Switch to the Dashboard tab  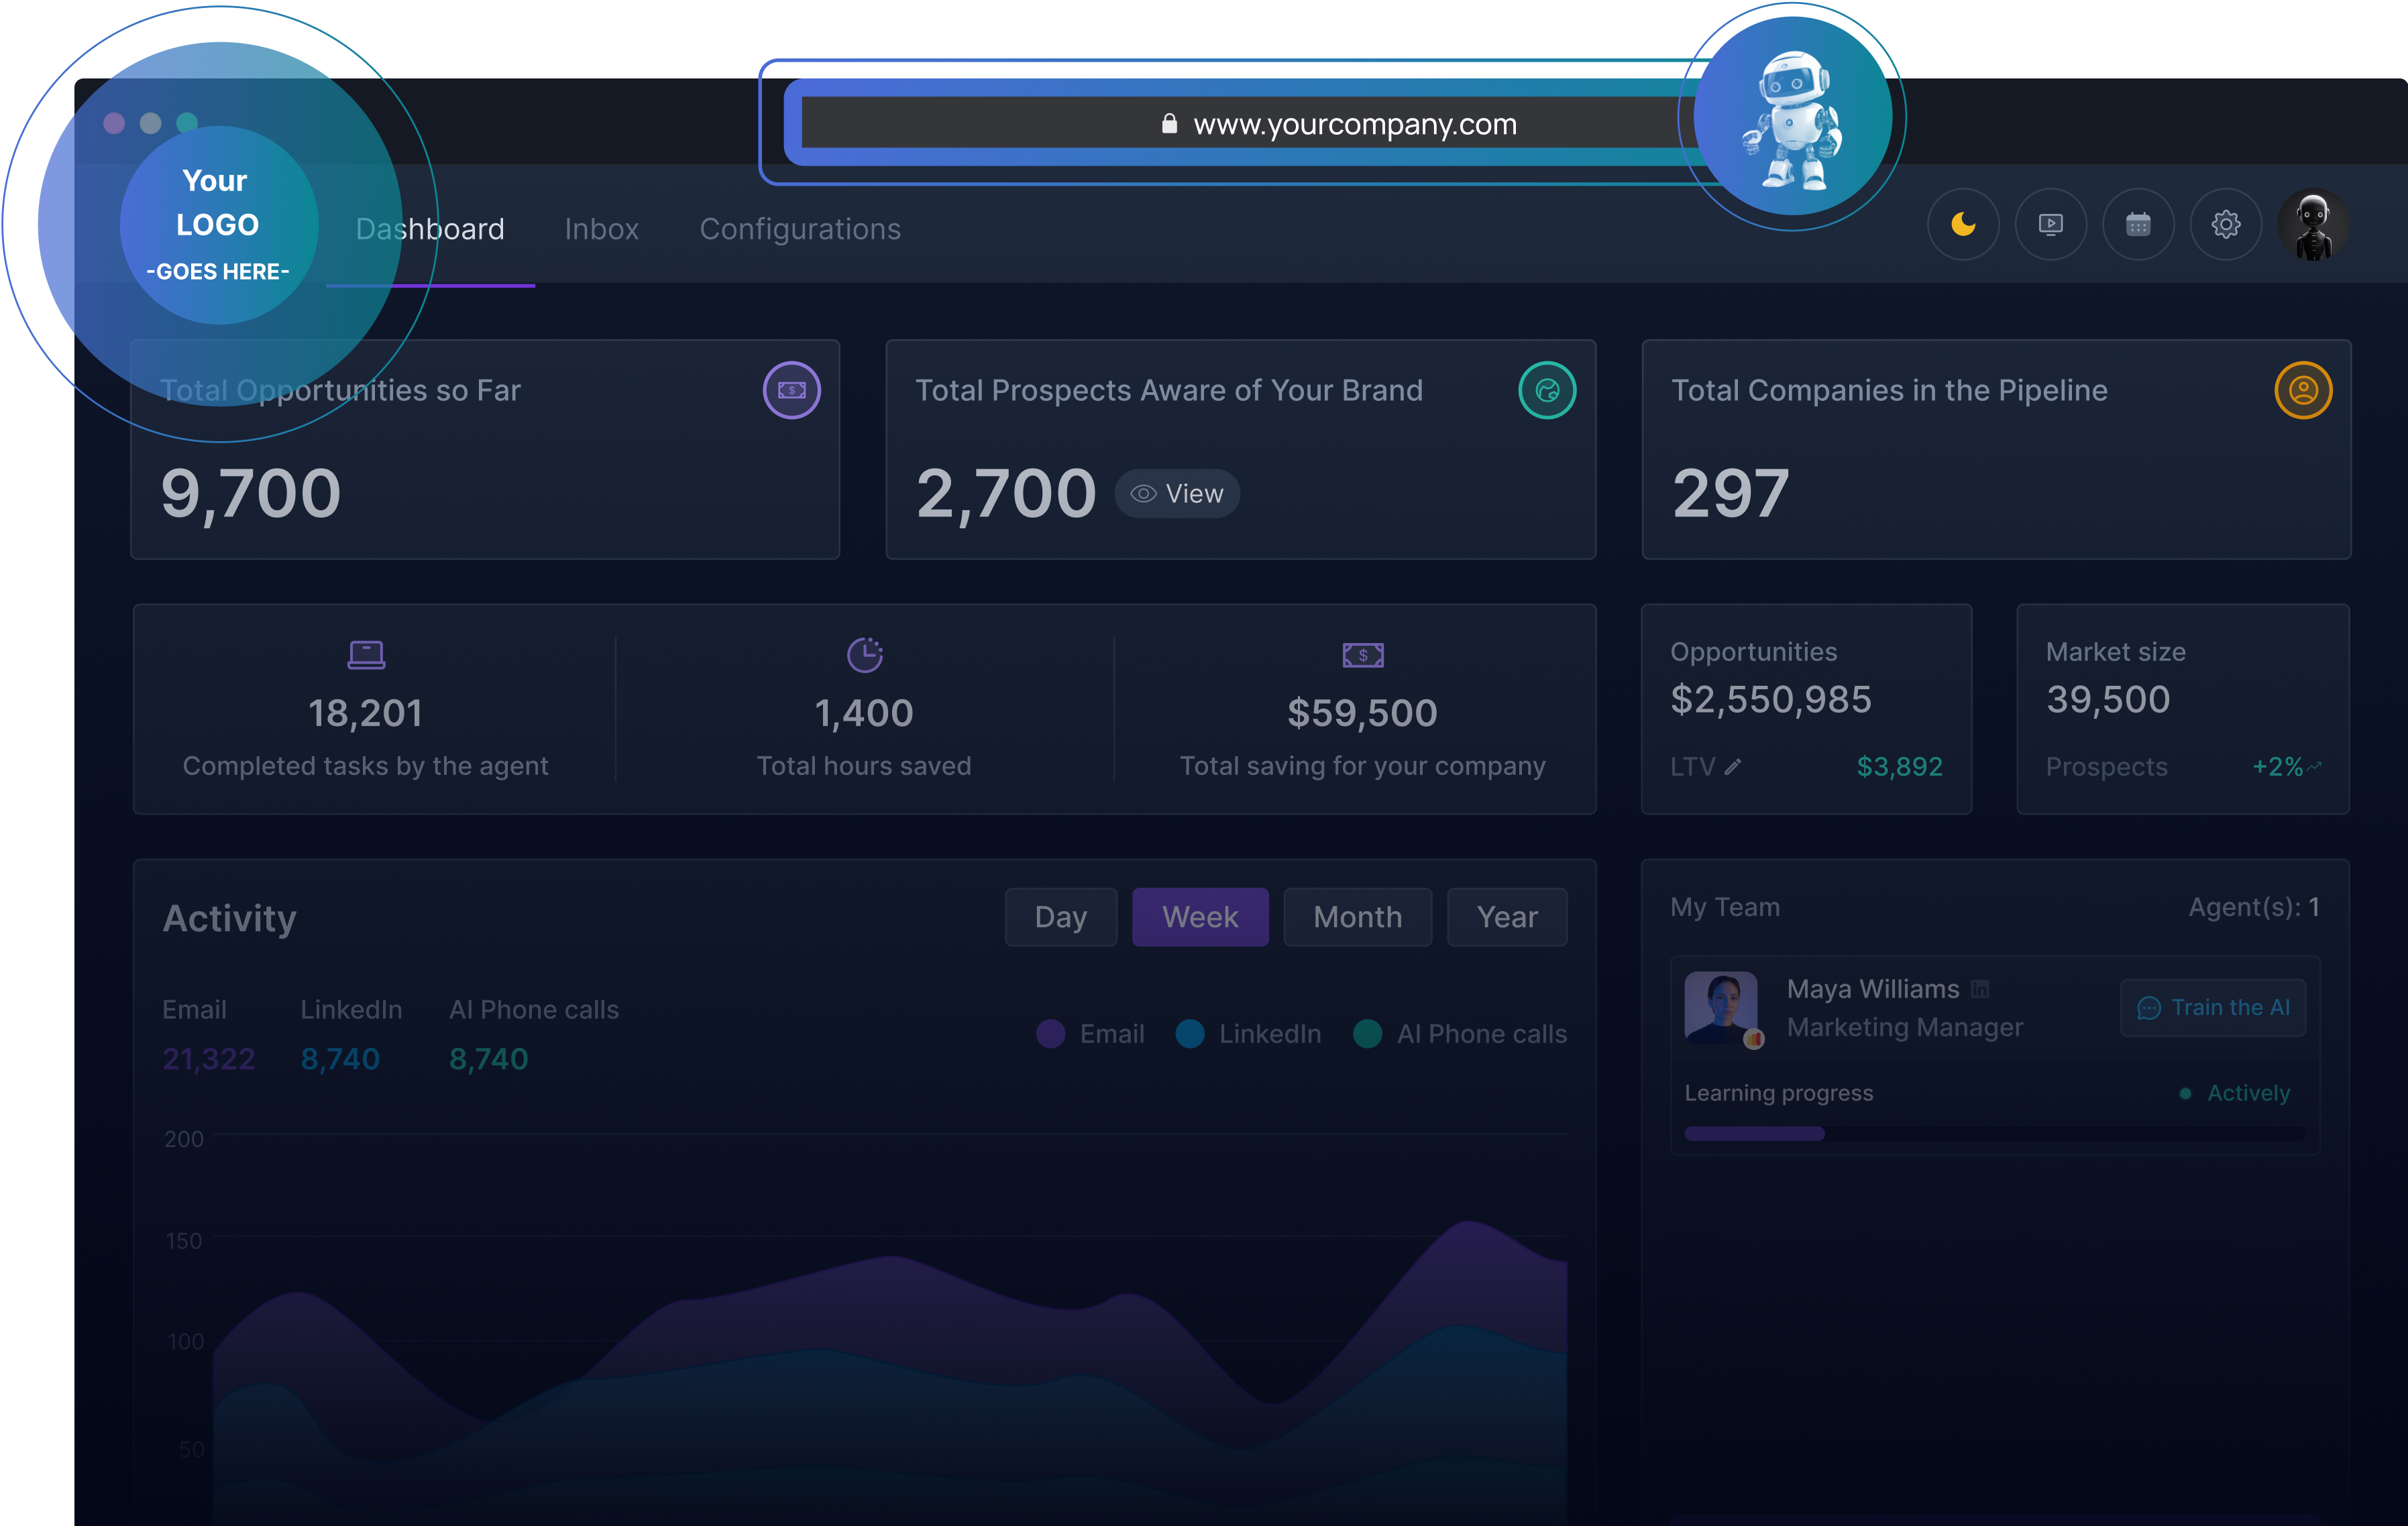[430, 229]
